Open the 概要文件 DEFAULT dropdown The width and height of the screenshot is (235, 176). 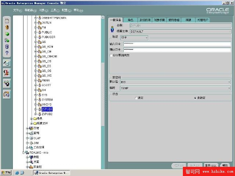click(181, 32)
